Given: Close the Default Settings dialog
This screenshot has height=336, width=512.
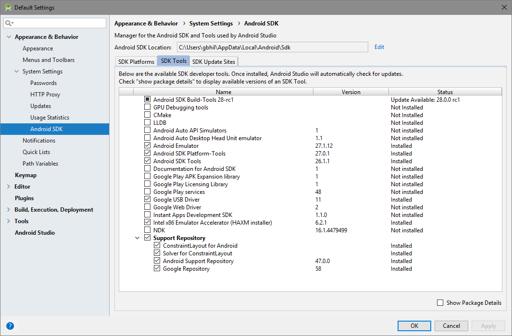Looking at the screenshot, I should [504, 7].
